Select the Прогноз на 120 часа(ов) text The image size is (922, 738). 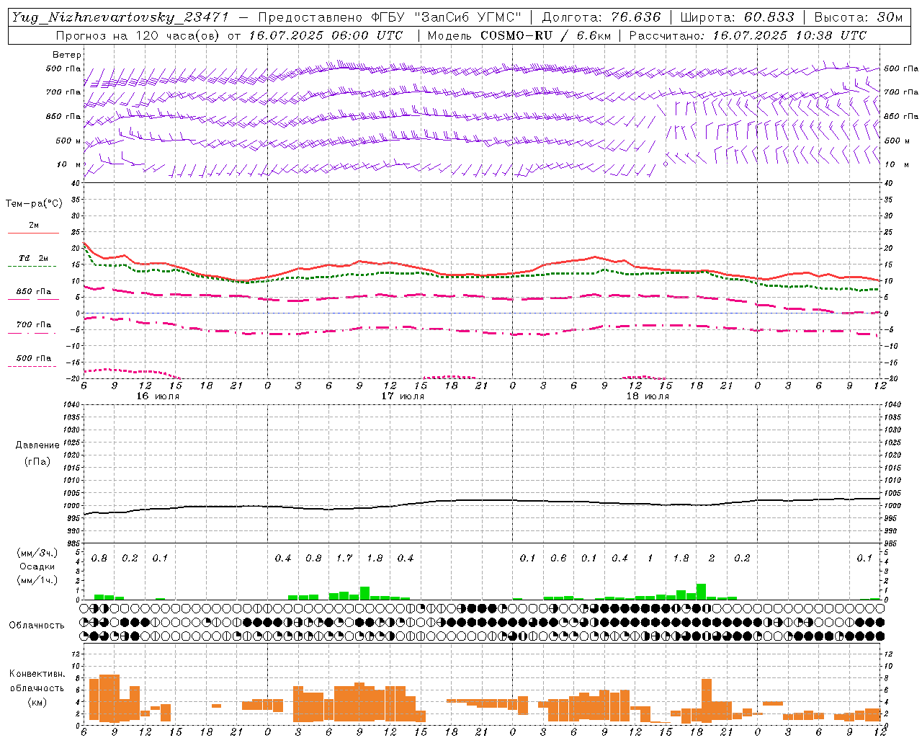[x=139, y=35]
